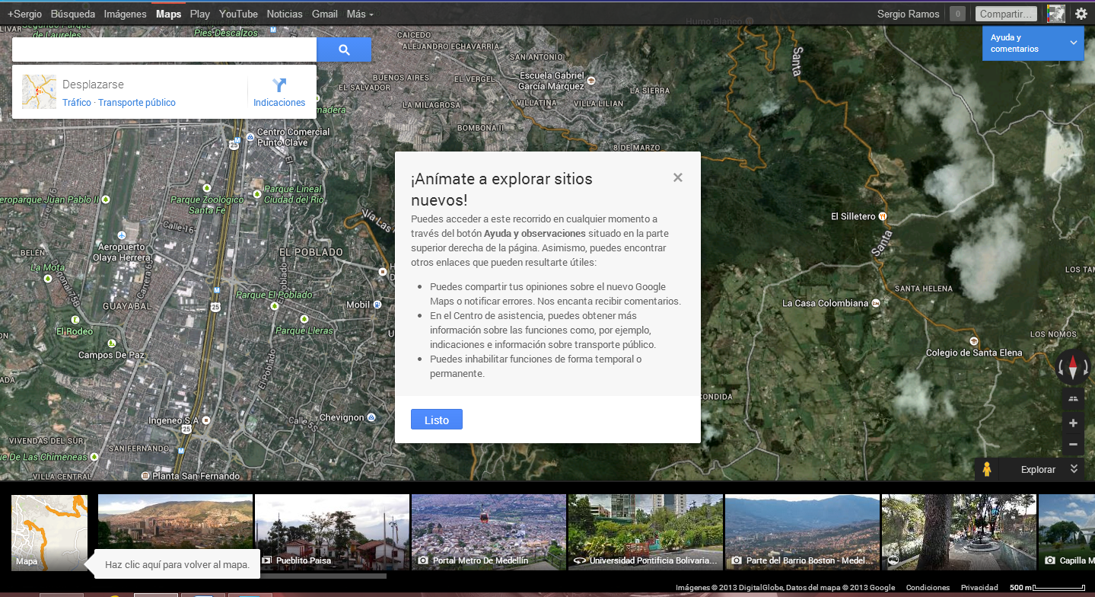The width and height of the screenshot is (1095, 597).
Task: Expand the Ayuda y comentarios dropdown
Action: (1074, 43)
